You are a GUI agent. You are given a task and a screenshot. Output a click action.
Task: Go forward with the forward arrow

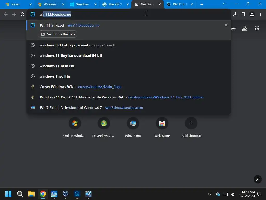(x=14, y=15)
